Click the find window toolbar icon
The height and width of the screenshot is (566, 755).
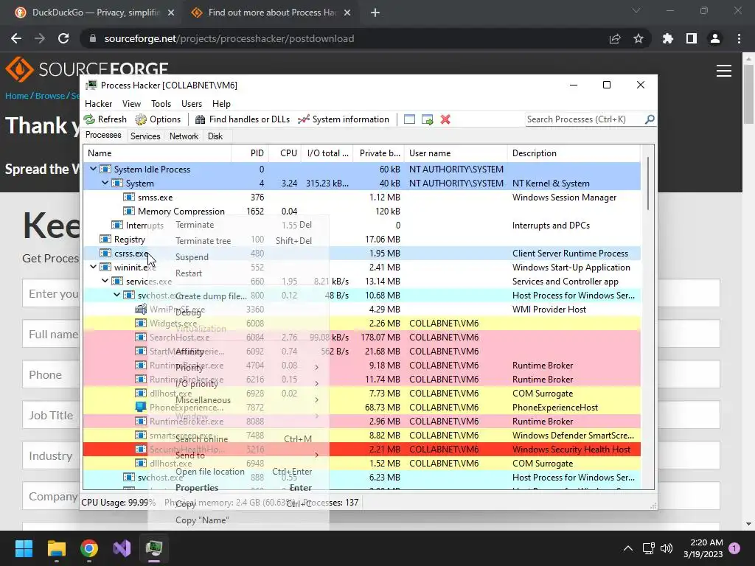pos(409,119)
